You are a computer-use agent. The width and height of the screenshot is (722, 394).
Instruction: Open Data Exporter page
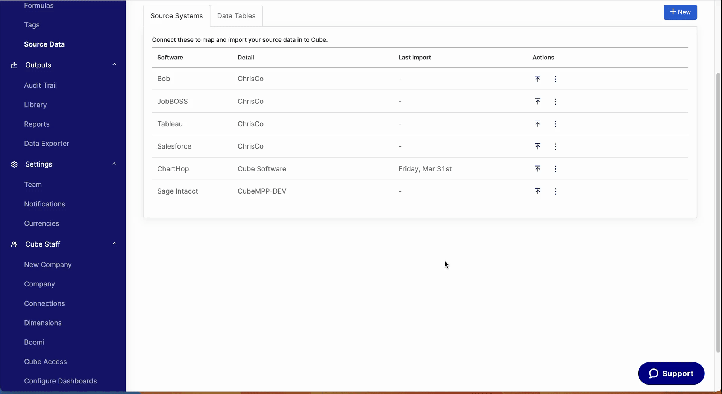pos(47,144)
